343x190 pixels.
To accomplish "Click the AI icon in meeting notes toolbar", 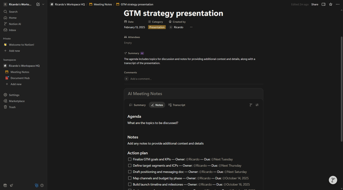I will 251,105.
